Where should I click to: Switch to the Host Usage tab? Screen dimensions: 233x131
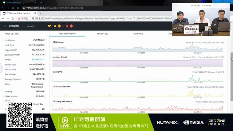click(103, 34)
